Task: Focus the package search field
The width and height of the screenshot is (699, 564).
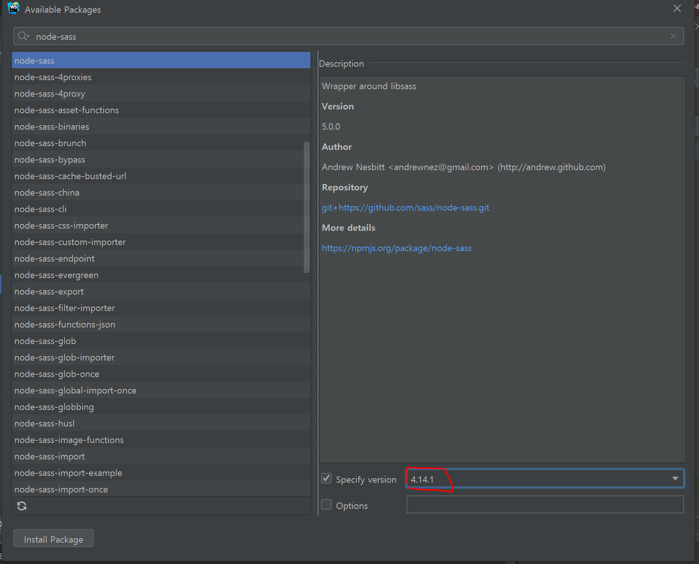Action: [x=349, y=36]
